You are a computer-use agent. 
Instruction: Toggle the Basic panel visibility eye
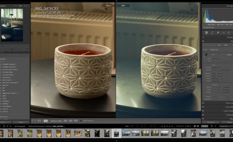(203, 41)
